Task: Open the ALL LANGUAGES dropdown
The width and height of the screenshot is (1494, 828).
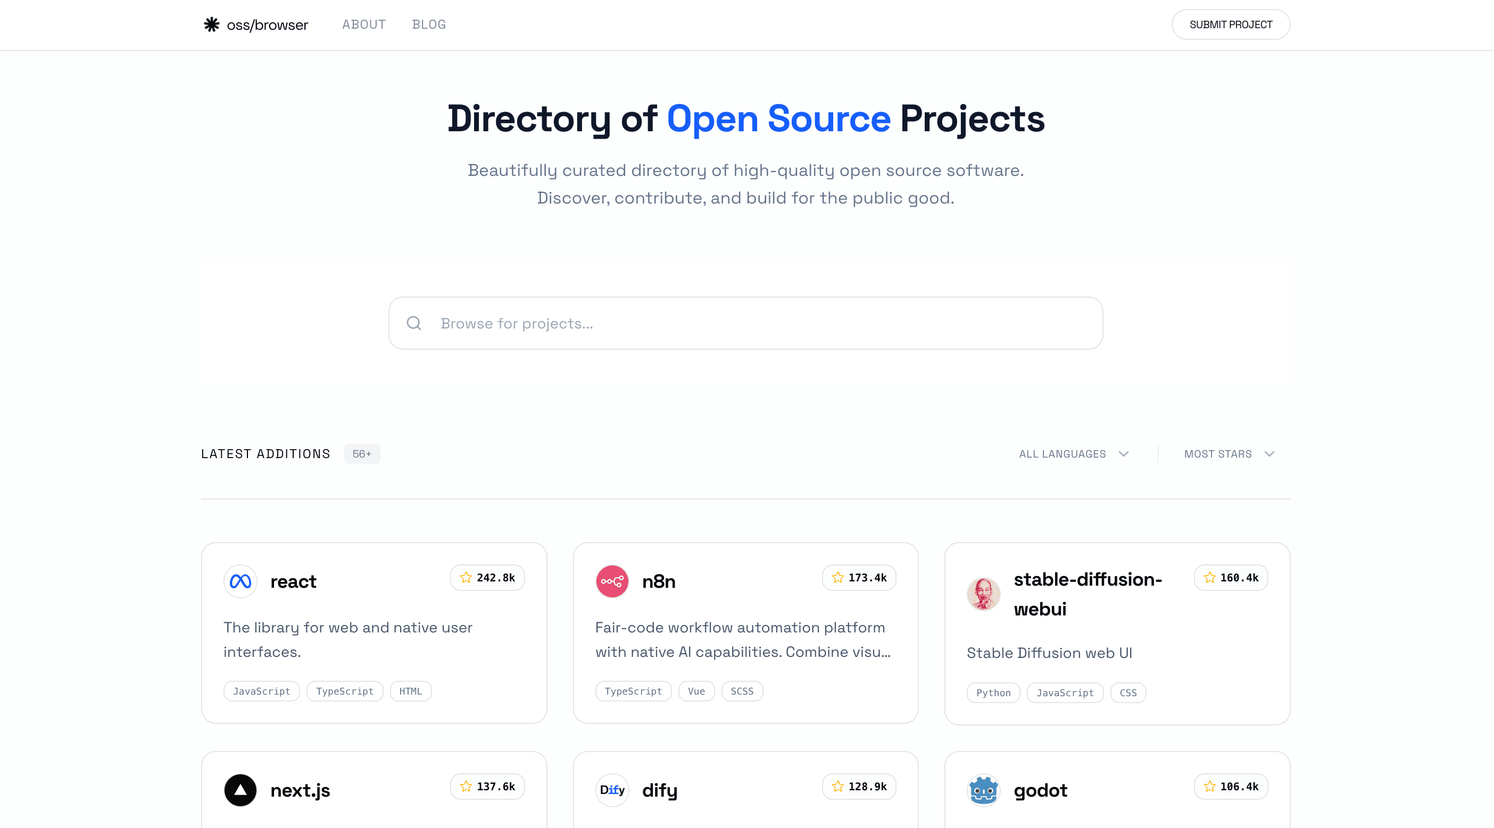Action: click(1074, 454)
